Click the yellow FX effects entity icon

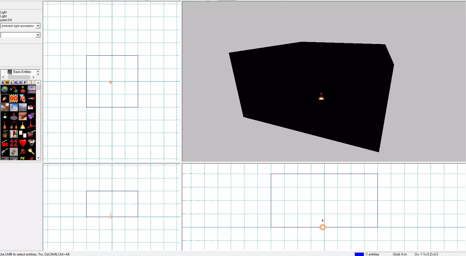pyautogui.click(x=23, y=158)
